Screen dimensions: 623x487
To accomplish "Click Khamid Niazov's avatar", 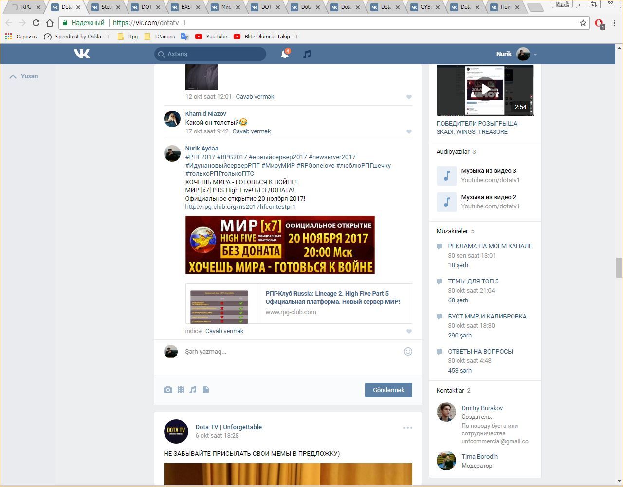I will (172, 119).
